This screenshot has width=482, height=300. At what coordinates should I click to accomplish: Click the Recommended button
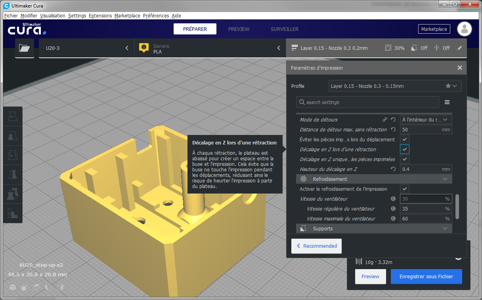(x=316, y=246)
